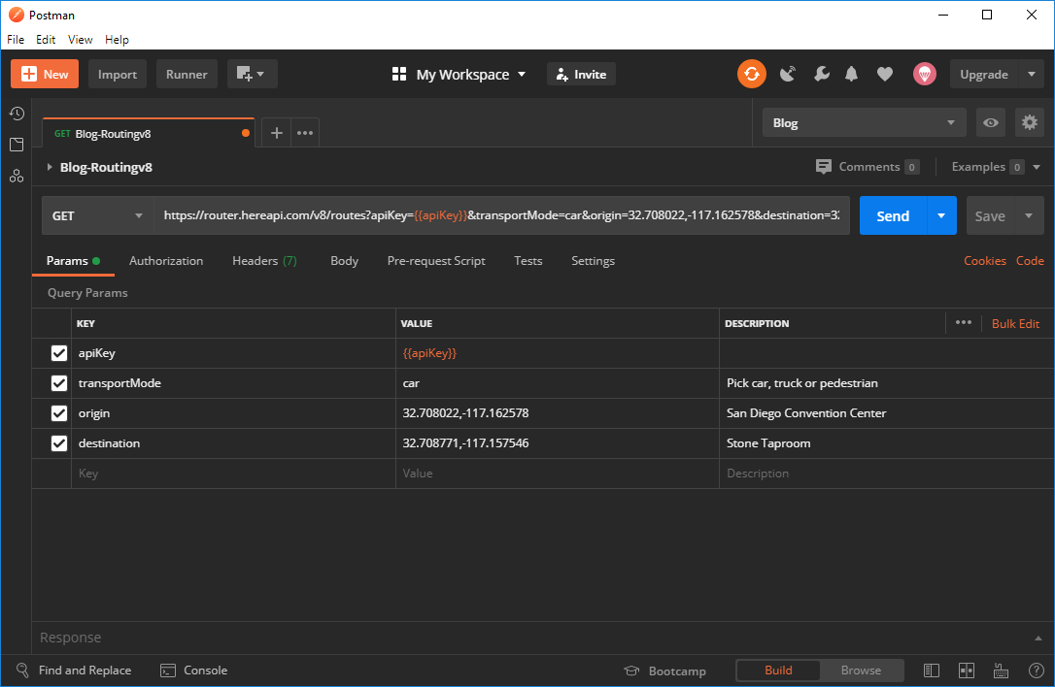Click the sync status icon

coord(752,74)
